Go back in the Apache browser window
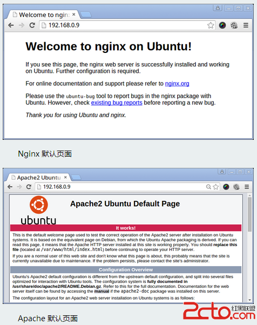The width and height of the screenshot is (257, 325). pos(10,187)
